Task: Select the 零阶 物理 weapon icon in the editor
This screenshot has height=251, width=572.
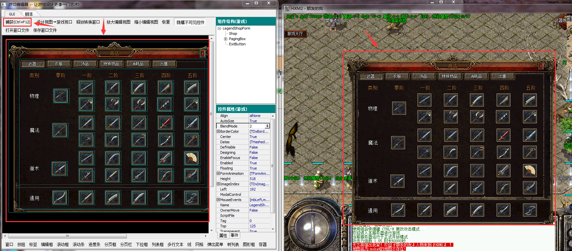Action: tap(61, 96)
